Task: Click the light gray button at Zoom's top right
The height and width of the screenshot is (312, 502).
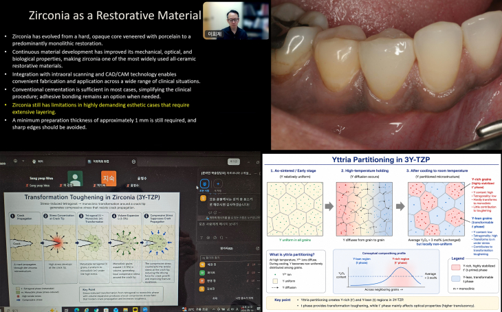Action: click(233, 161)
